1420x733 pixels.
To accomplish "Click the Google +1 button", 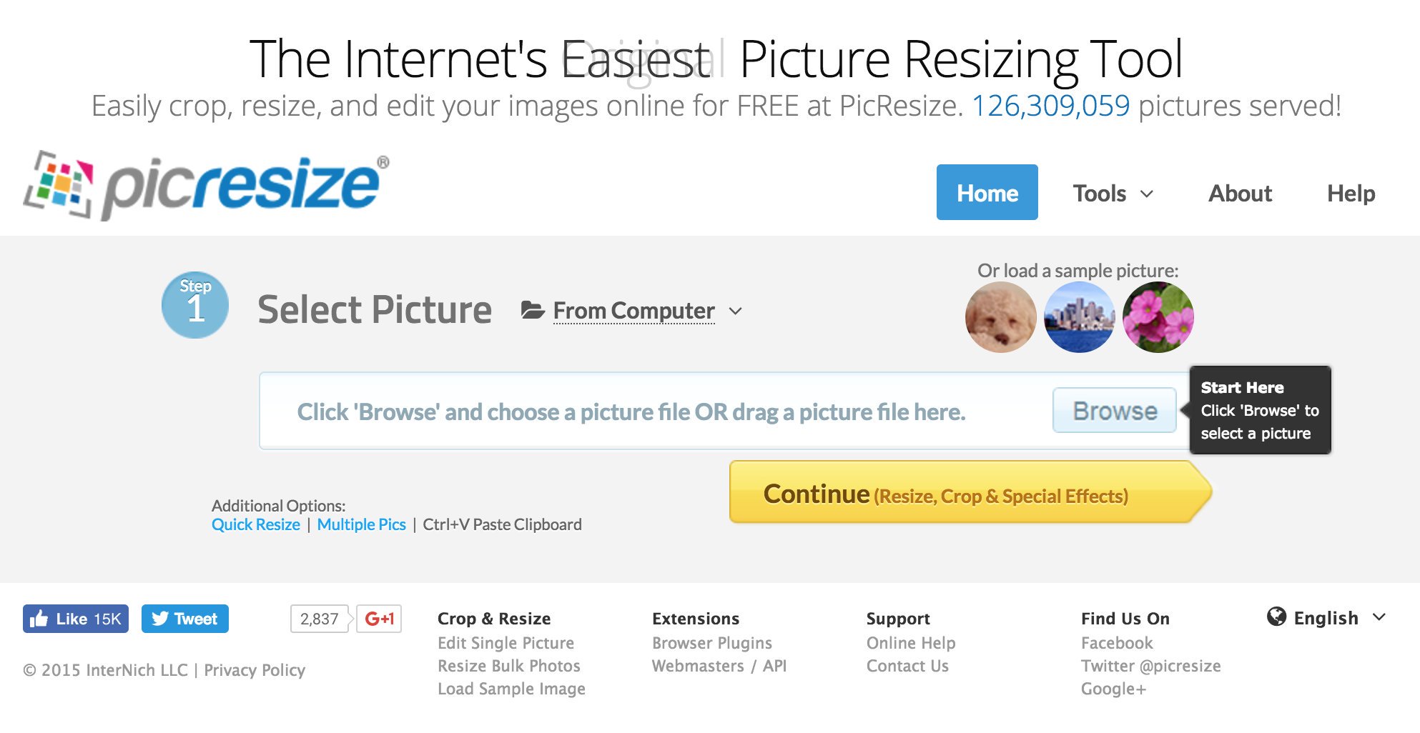I will tap(379, 619).
